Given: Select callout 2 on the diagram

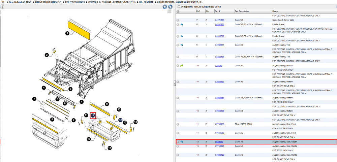Looking at the screenshot, I should pyautogui.click(x=47, y=55).
